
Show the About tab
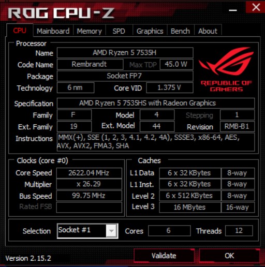point(208,31)
